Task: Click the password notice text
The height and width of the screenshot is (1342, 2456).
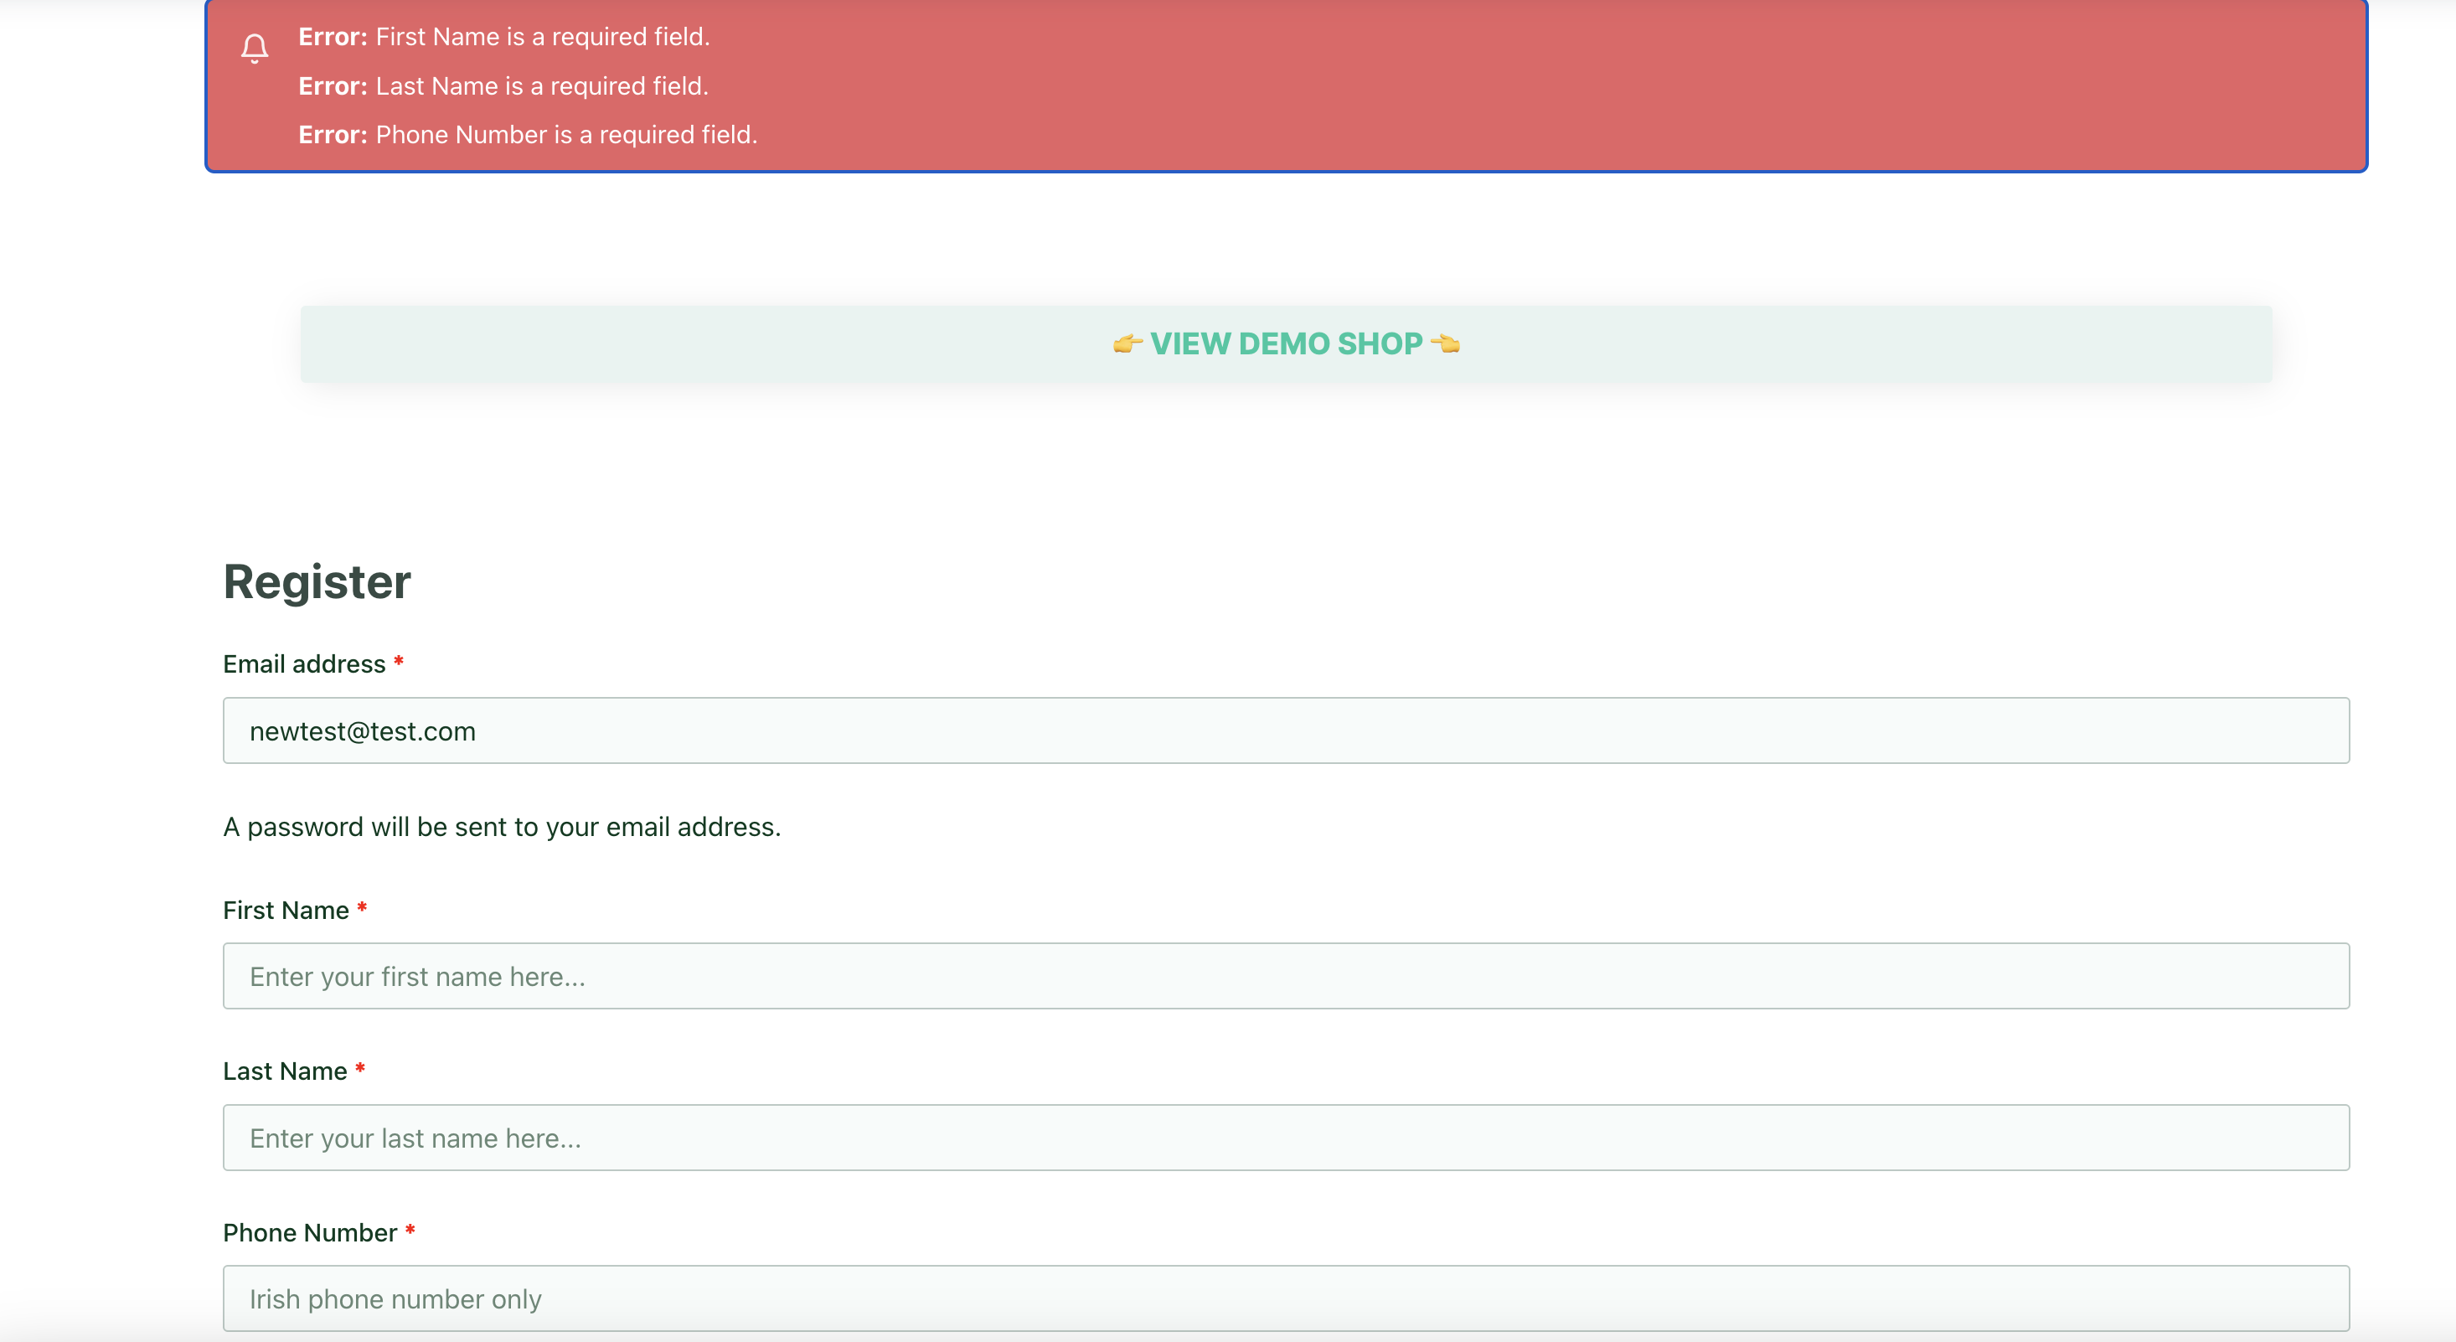Action: pos(502,827)
